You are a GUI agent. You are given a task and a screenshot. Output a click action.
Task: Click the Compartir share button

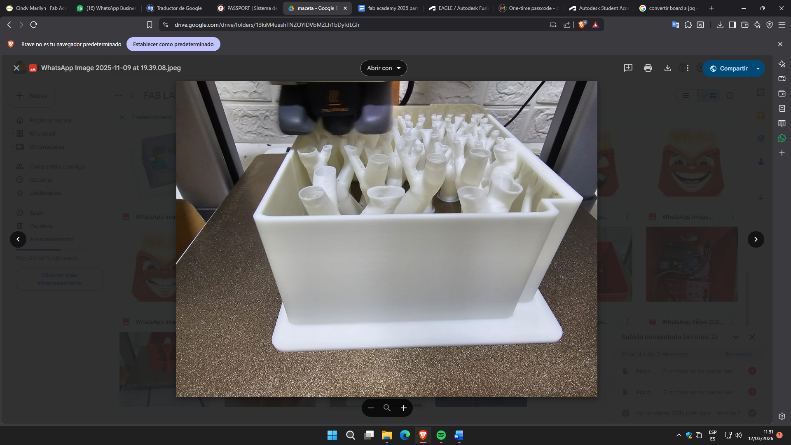pyautogui.click(x=728, y=68)
